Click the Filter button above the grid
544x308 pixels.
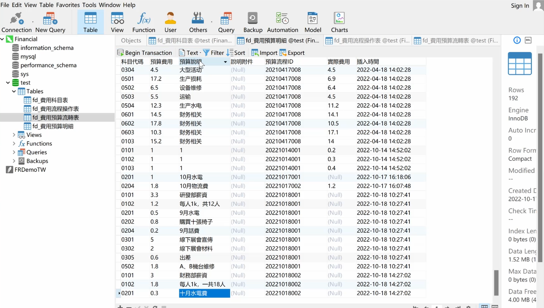(x=213, y=53)
